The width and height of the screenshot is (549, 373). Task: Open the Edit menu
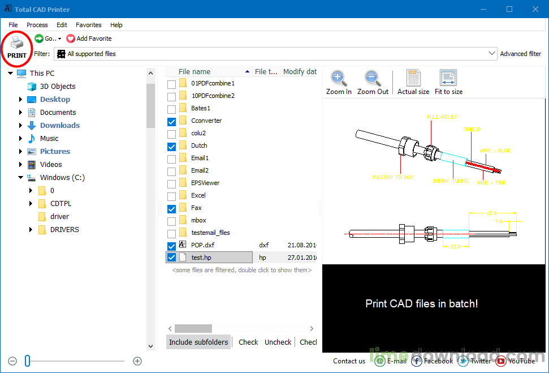tap(62, 25)
